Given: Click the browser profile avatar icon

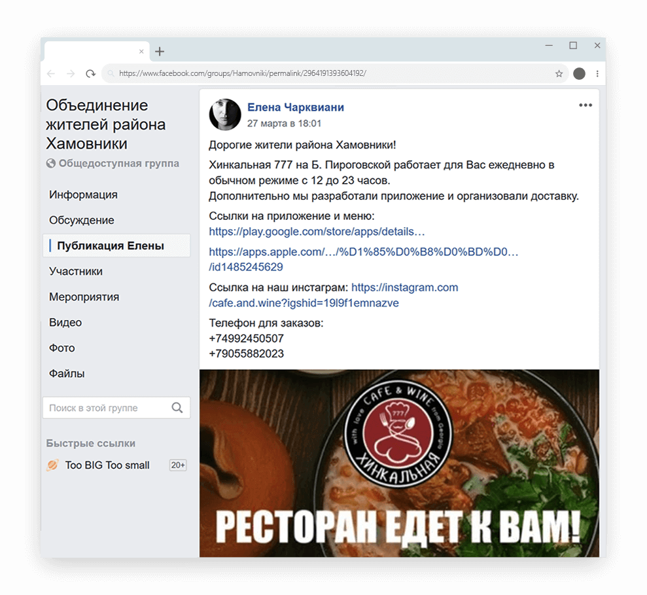Looking at the screenshot, I should coord(580,73).
